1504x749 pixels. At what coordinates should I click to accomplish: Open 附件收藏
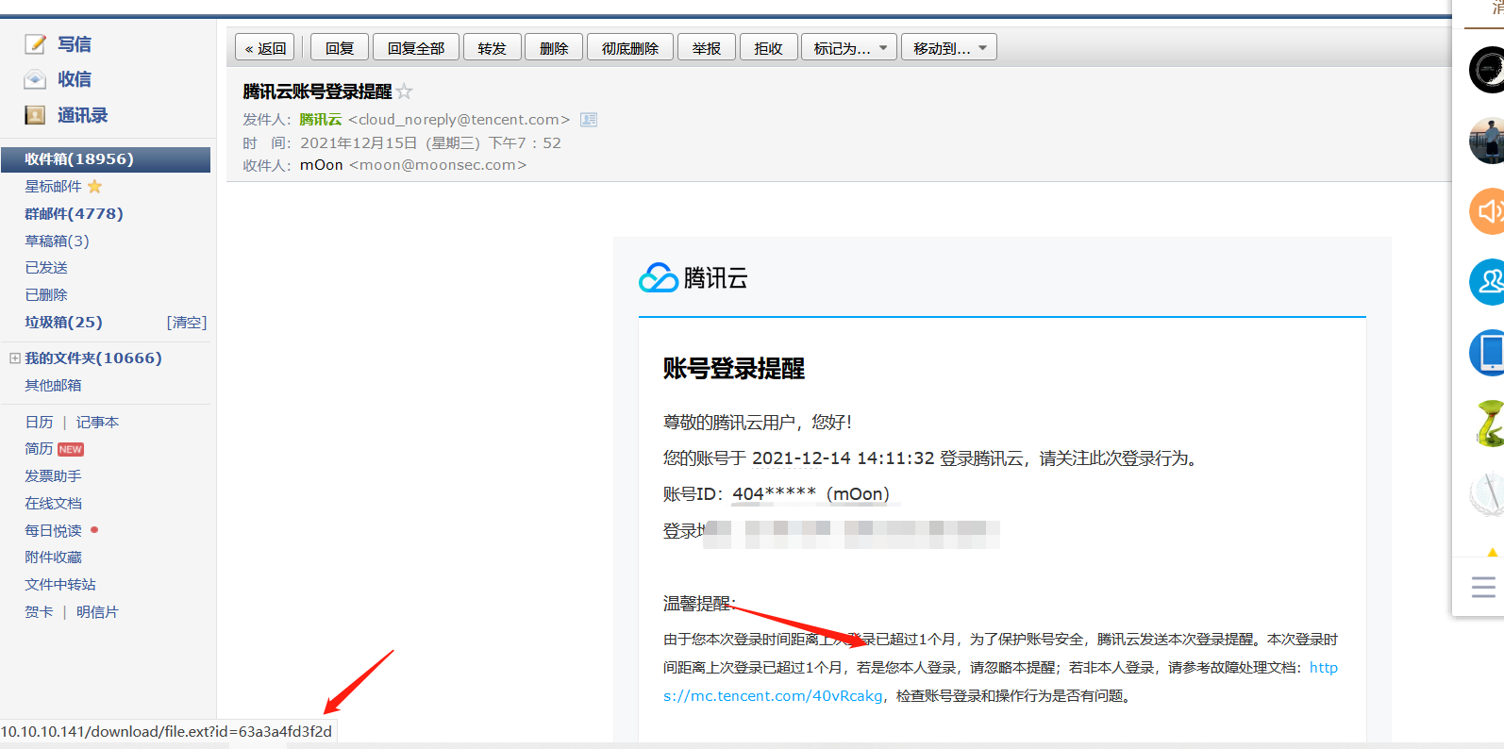click(53, 558)
